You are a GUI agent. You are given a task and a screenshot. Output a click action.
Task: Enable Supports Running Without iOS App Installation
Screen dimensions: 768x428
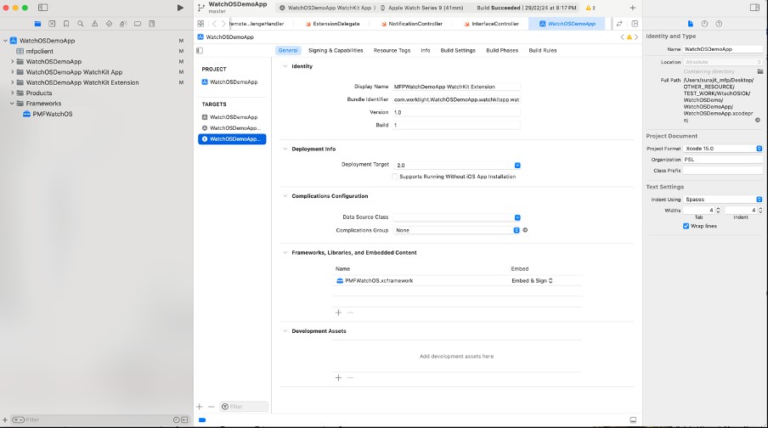pos(395,177)
